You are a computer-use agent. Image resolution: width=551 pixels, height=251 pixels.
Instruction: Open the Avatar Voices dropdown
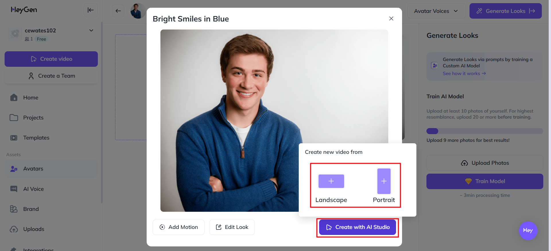tap(436, 11)
